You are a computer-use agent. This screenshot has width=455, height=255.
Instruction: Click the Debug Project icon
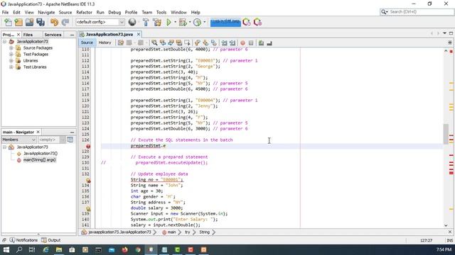[183, 22]
